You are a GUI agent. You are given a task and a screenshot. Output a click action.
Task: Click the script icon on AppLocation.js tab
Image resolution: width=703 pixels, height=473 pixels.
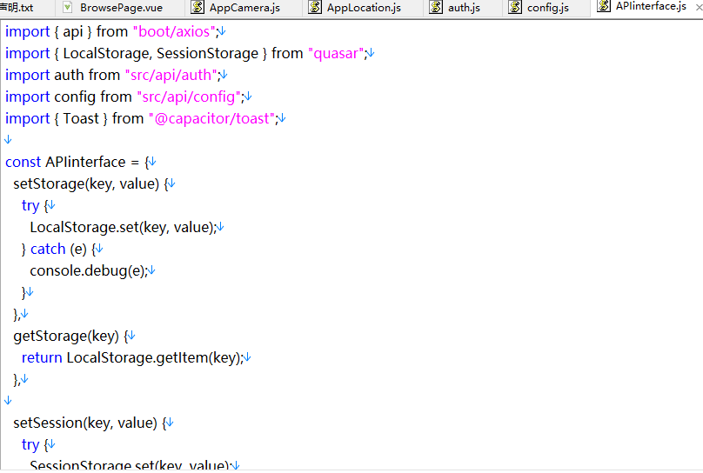click(x=315, y=7)
